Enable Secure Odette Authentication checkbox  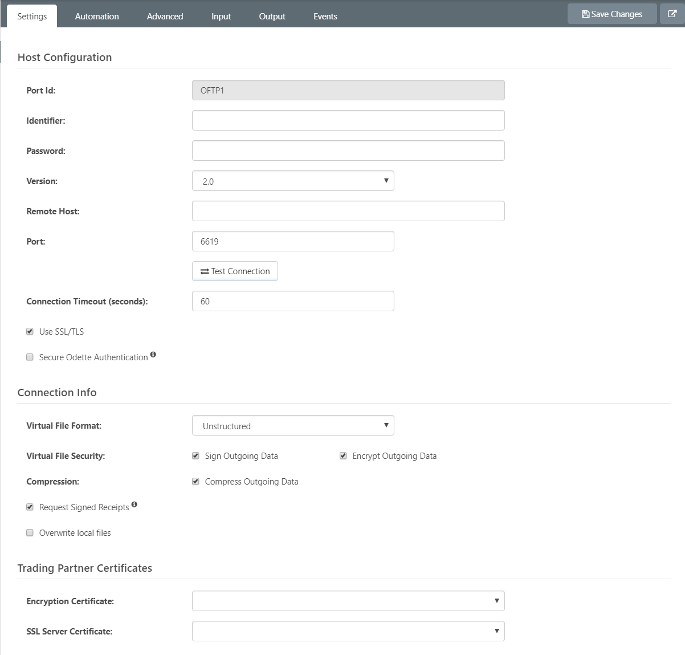(x=30, y=357)
